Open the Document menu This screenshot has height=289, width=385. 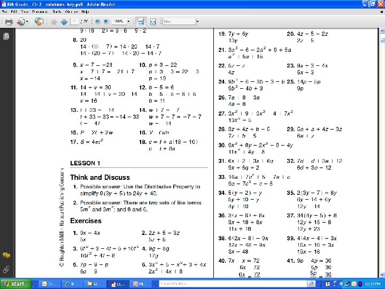[40, 12]
